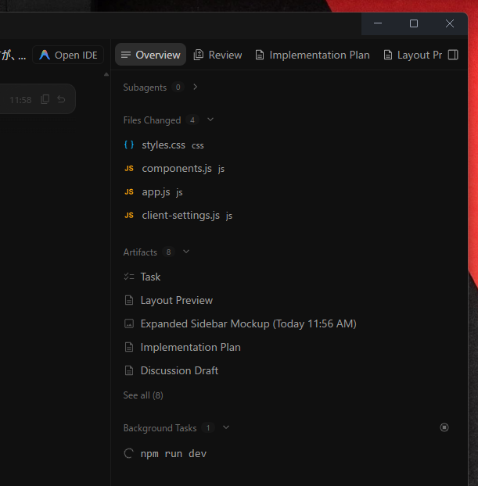This screenshot has height=486, width=478.
Task: Expand the Subagents section chevron
Action: (196, 87)
